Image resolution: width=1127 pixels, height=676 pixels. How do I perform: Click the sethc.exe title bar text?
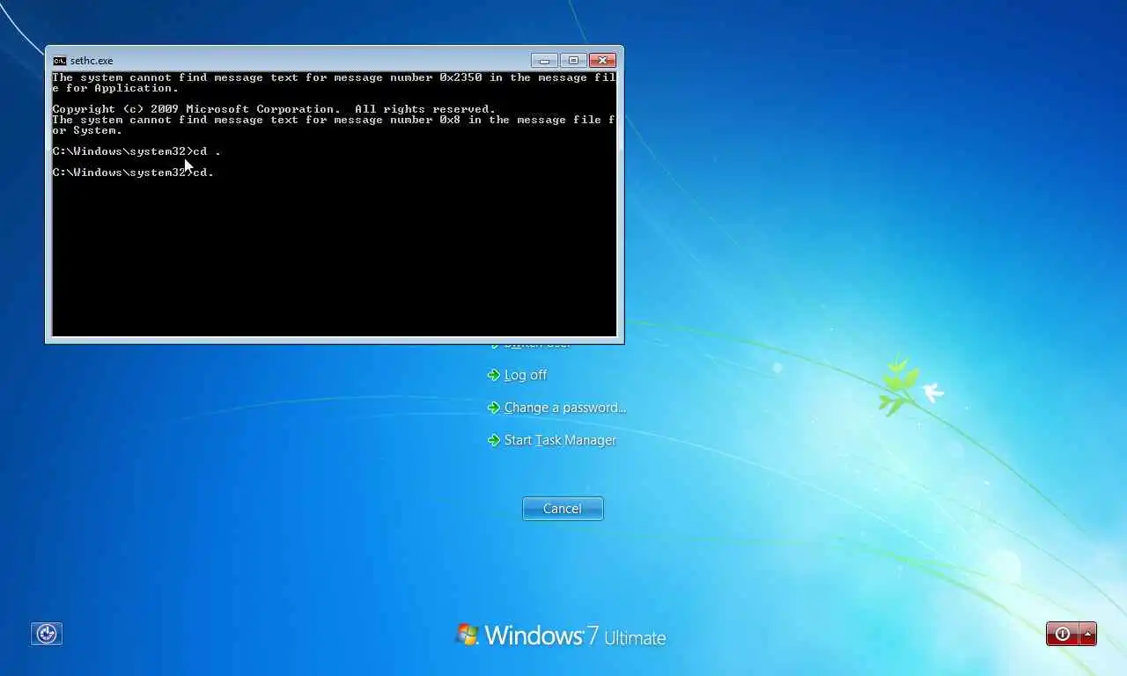(x=92, y=61)
